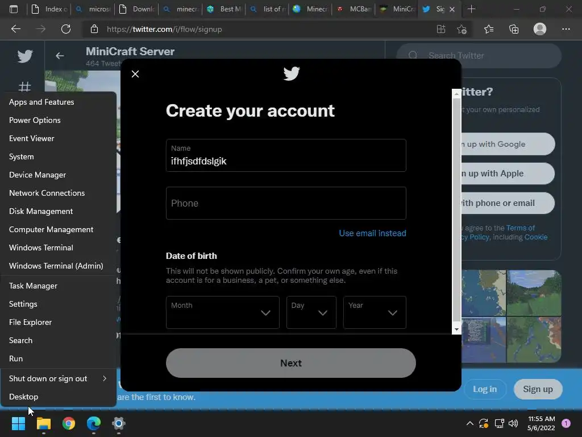Open the Collections icon

click(514, 29)
